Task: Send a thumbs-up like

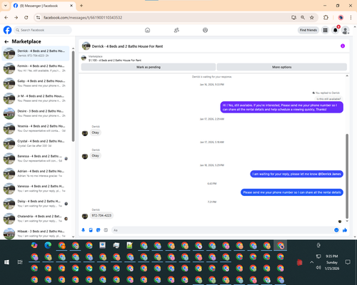Action: click(x=345, y=230)
